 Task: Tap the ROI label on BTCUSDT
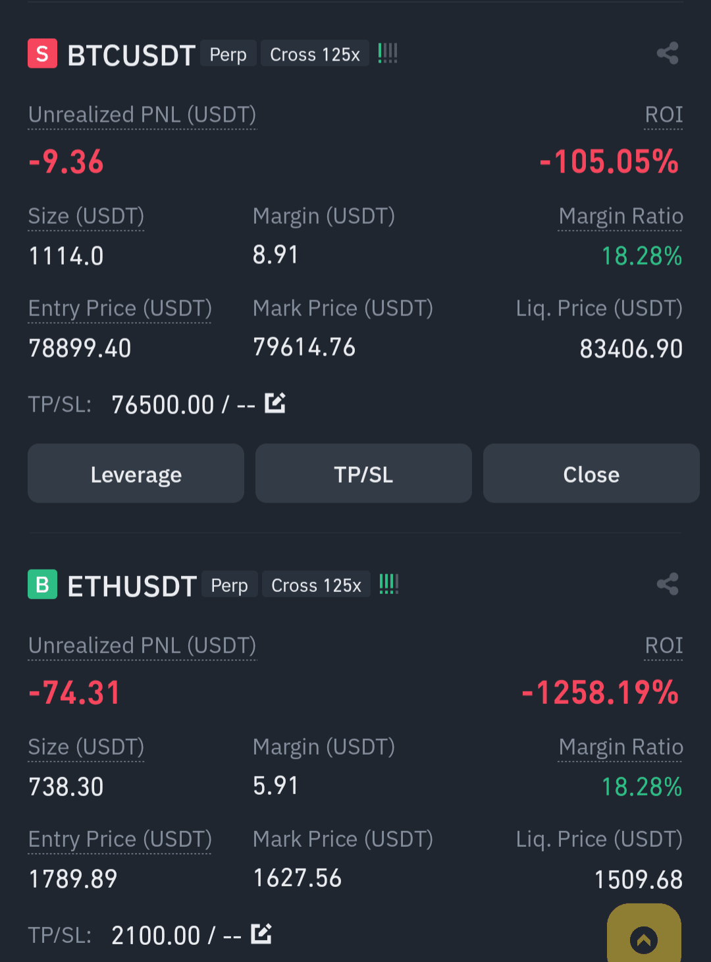coord(664,115)
